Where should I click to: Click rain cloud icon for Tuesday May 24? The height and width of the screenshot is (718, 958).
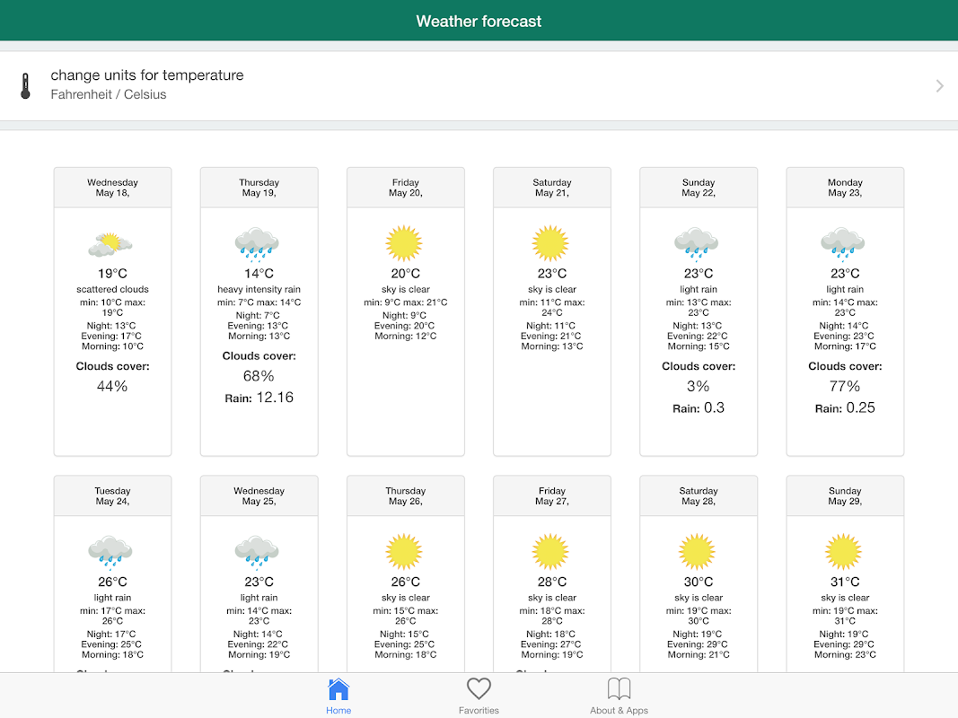(110, 552)
